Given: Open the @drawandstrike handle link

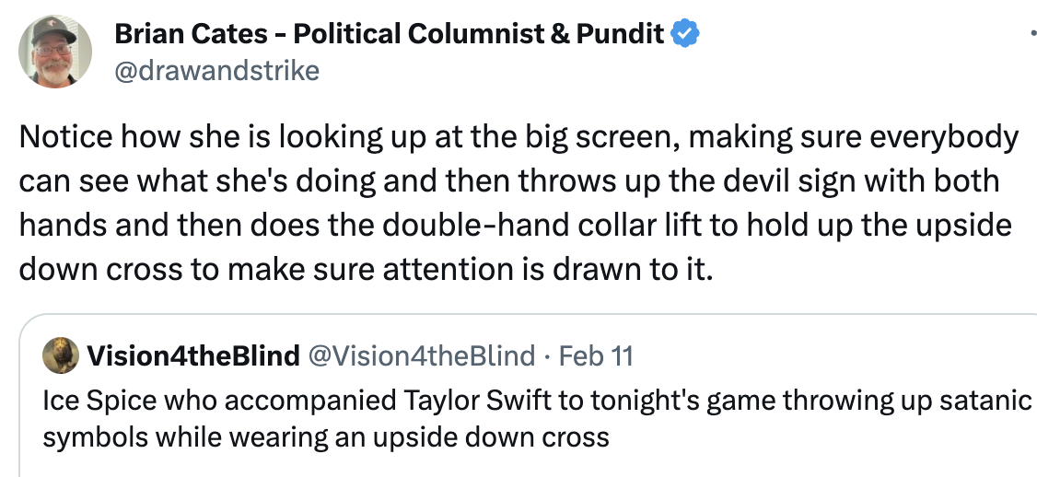Looking at the screenshot, I should point(216,70).
